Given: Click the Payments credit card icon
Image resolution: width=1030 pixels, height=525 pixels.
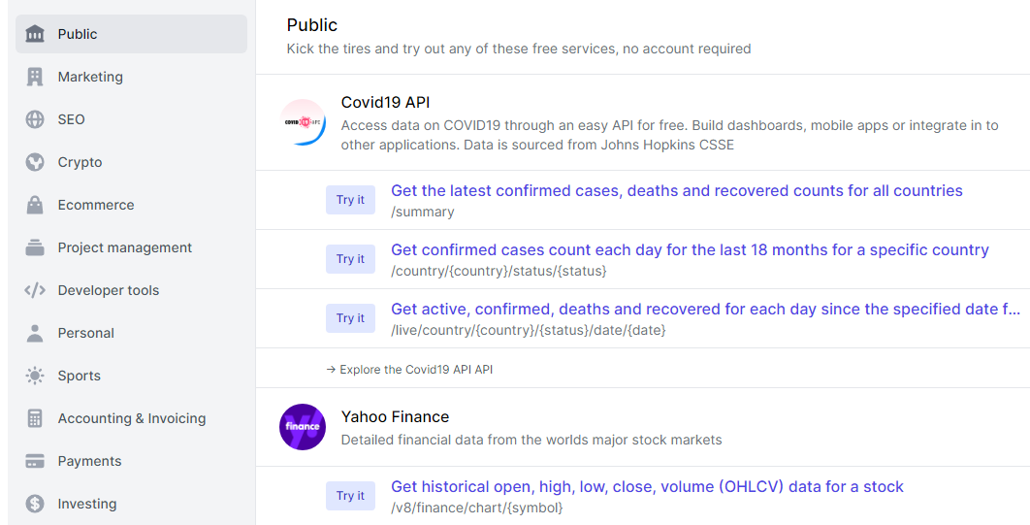Looking at the screenshot, I should click(35, 461).
